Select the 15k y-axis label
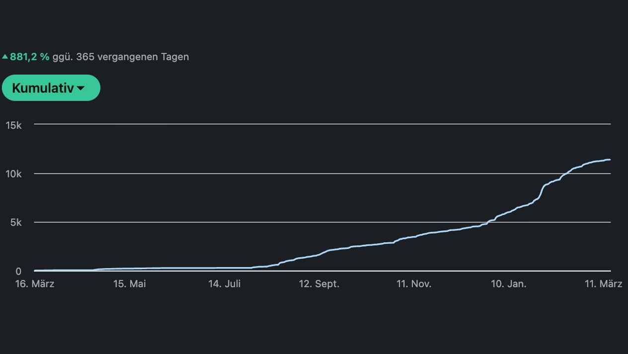The width and height of the screenshot is (628, 354). [13, 125]
